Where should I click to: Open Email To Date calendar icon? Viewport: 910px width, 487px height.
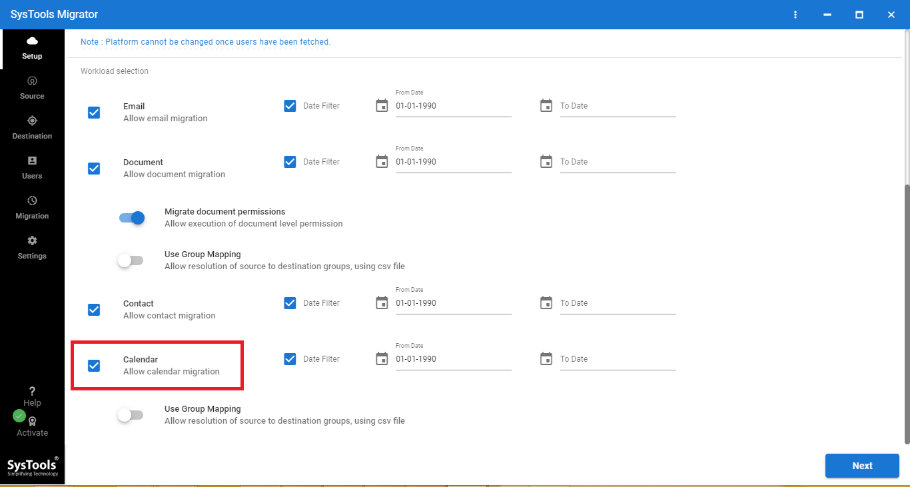point(546,105)
